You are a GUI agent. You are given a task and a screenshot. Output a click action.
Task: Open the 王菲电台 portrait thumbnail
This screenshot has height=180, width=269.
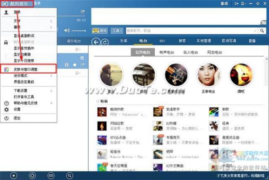[208, 75]
